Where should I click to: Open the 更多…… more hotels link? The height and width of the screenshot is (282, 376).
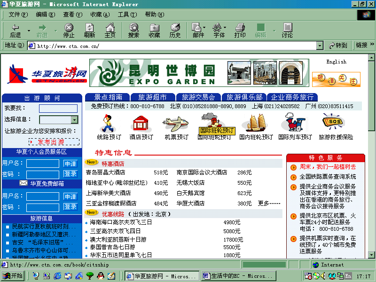(x=269, y=204)
